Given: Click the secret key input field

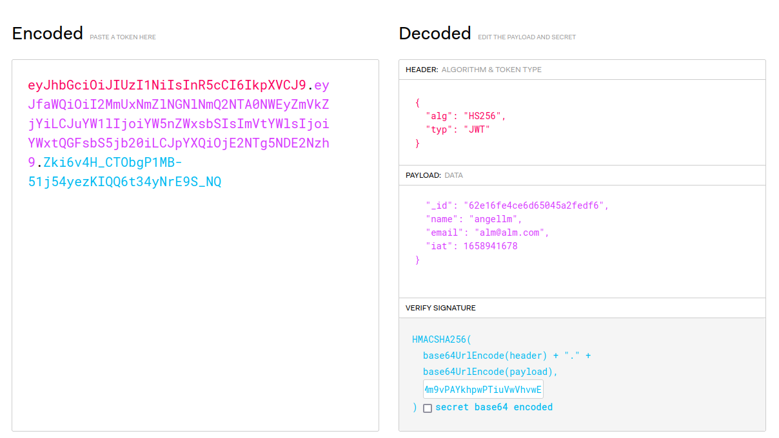Looking at the screenshot, I should 483,389.
